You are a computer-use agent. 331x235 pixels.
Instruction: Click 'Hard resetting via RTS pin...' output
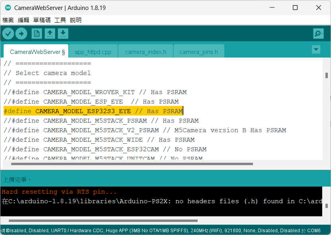click(x=59, y=192)
